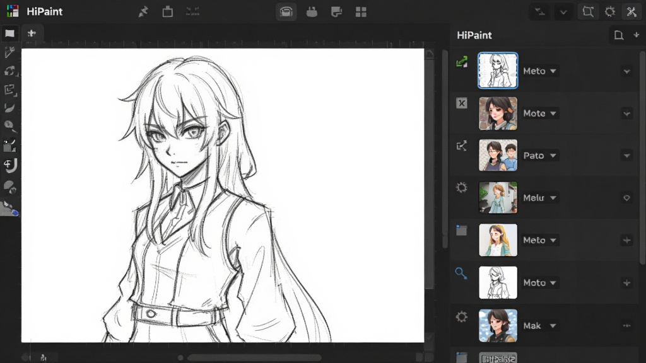Click the share icon on the Pato layer
646x363 pixels.
pos(461,146)
